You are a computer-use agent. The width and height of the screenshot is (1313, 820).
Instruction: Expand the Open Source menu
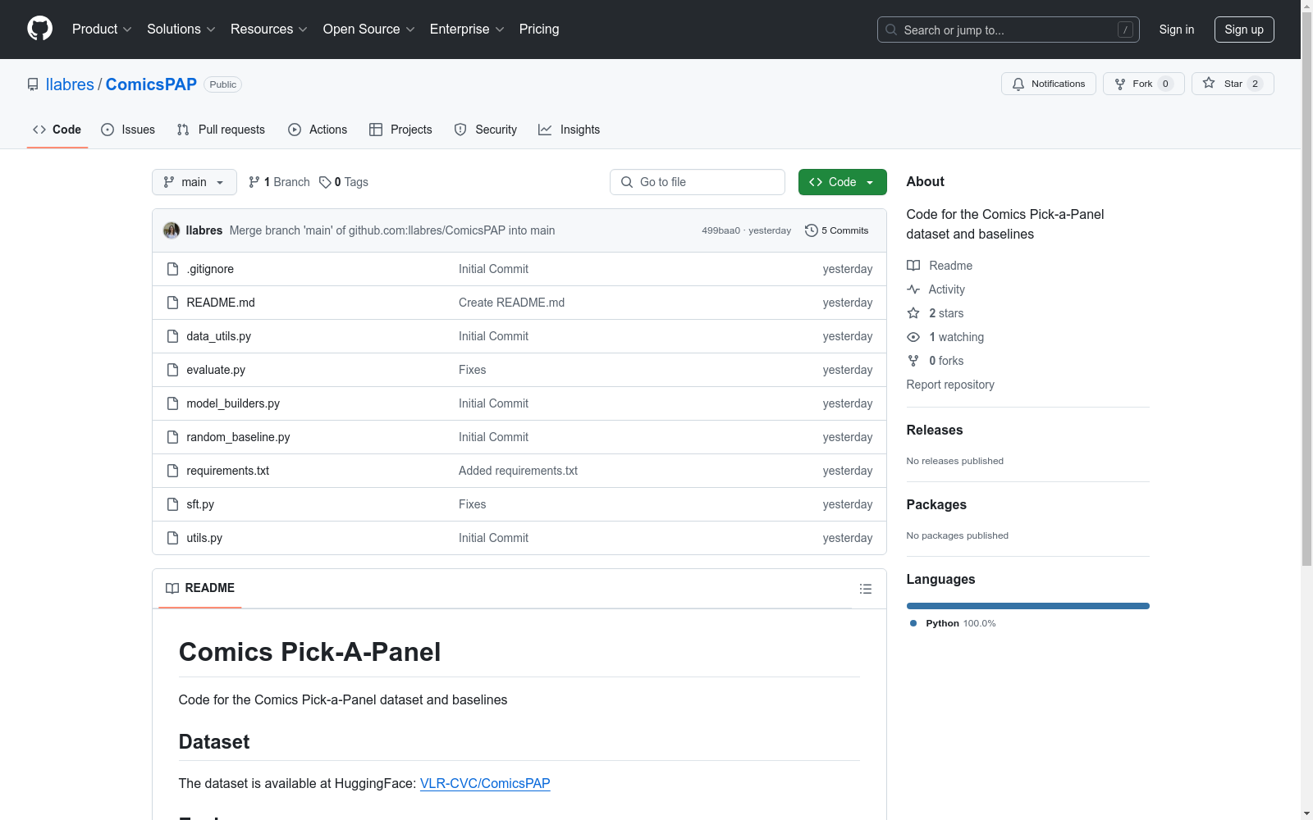369,29
